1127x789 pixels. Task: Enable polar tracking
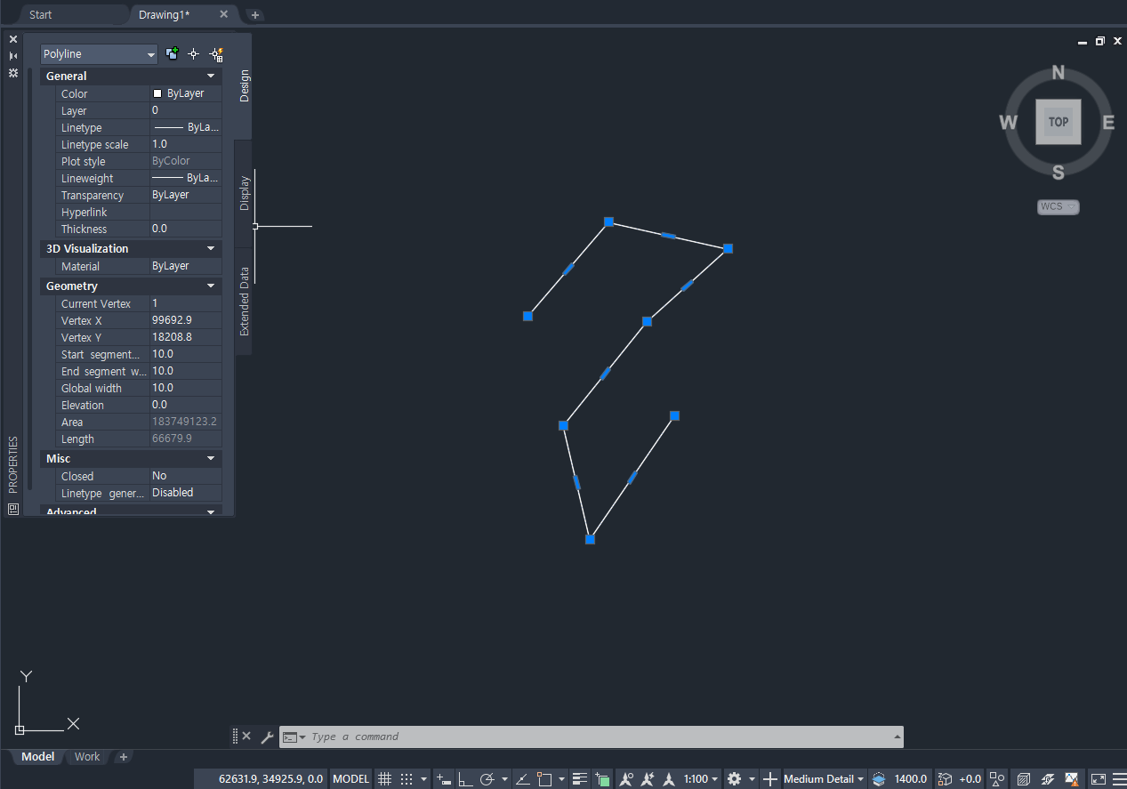[x=487, y=778]
